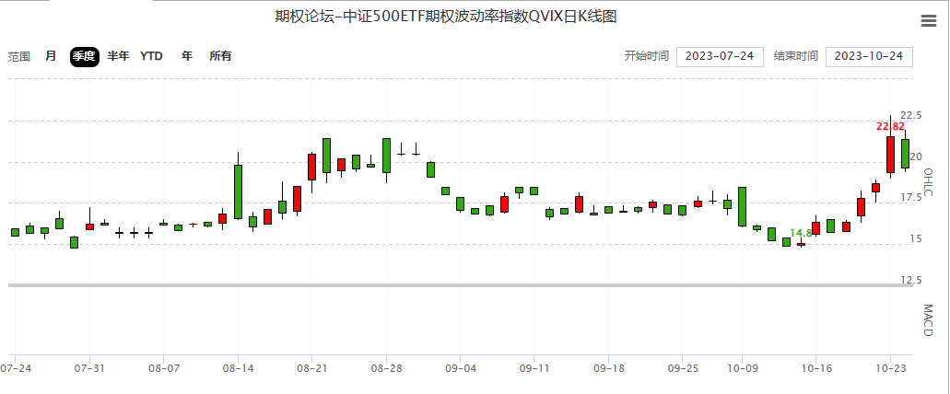Select the YTD range button
Viewport: 950px width, 394px height.
pyautogui.click(x=151, y=56)
